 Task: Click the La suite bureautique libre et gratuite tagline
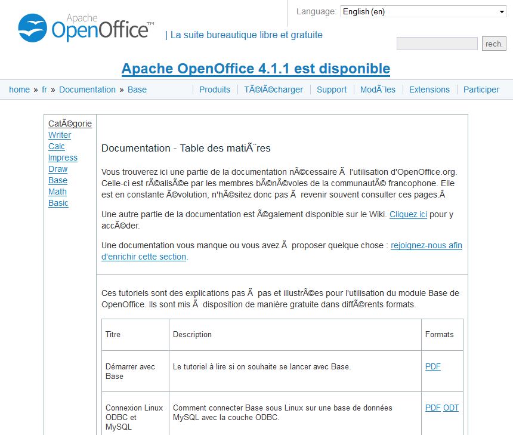247,35
